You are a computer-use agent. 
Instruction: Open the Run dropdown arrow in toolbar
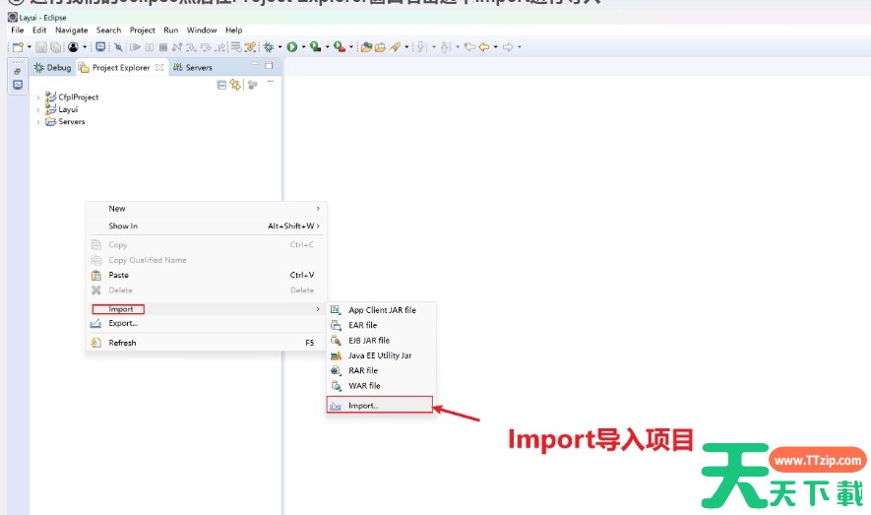click(302, 47)
